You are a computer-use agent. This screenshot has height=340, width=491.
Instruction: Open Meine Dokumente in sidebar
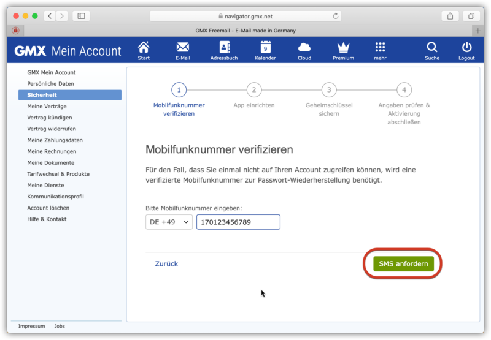coord(51,162)
